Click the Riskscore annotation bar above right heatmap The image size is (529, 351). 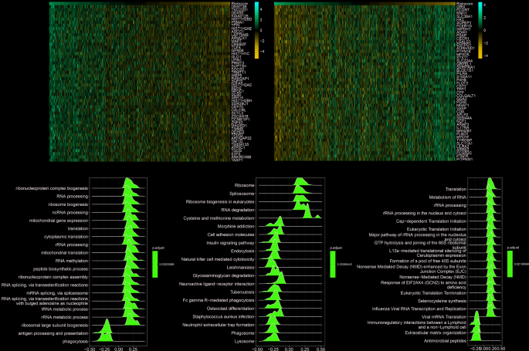pyautogui.click(x=365, y=4)
